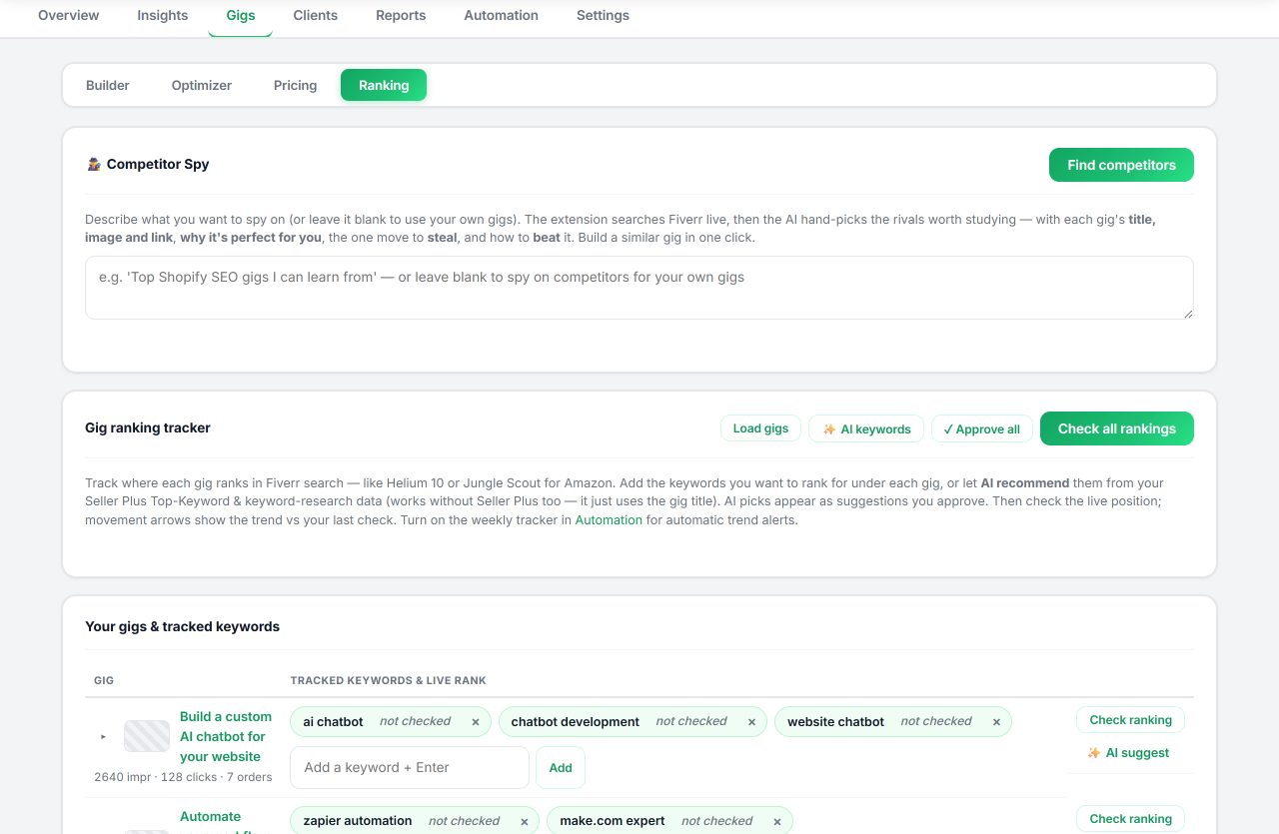Viewport: 1279px width, 834px height.
Task: Click the Find competitors button
Action: pos(1121,165)
